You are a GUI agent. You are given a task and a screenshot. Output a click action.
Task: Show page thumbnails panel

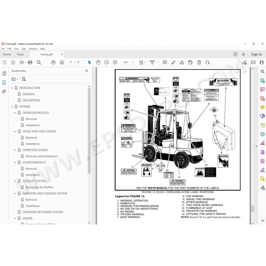coord(4,73)
